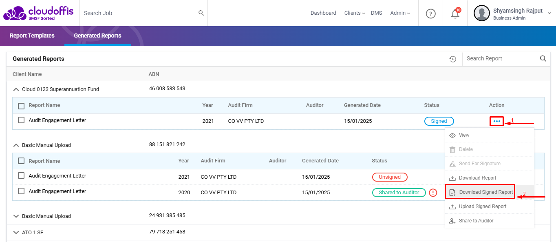
Task: Click the eye icon of View
Action: [x=452, y=135]
